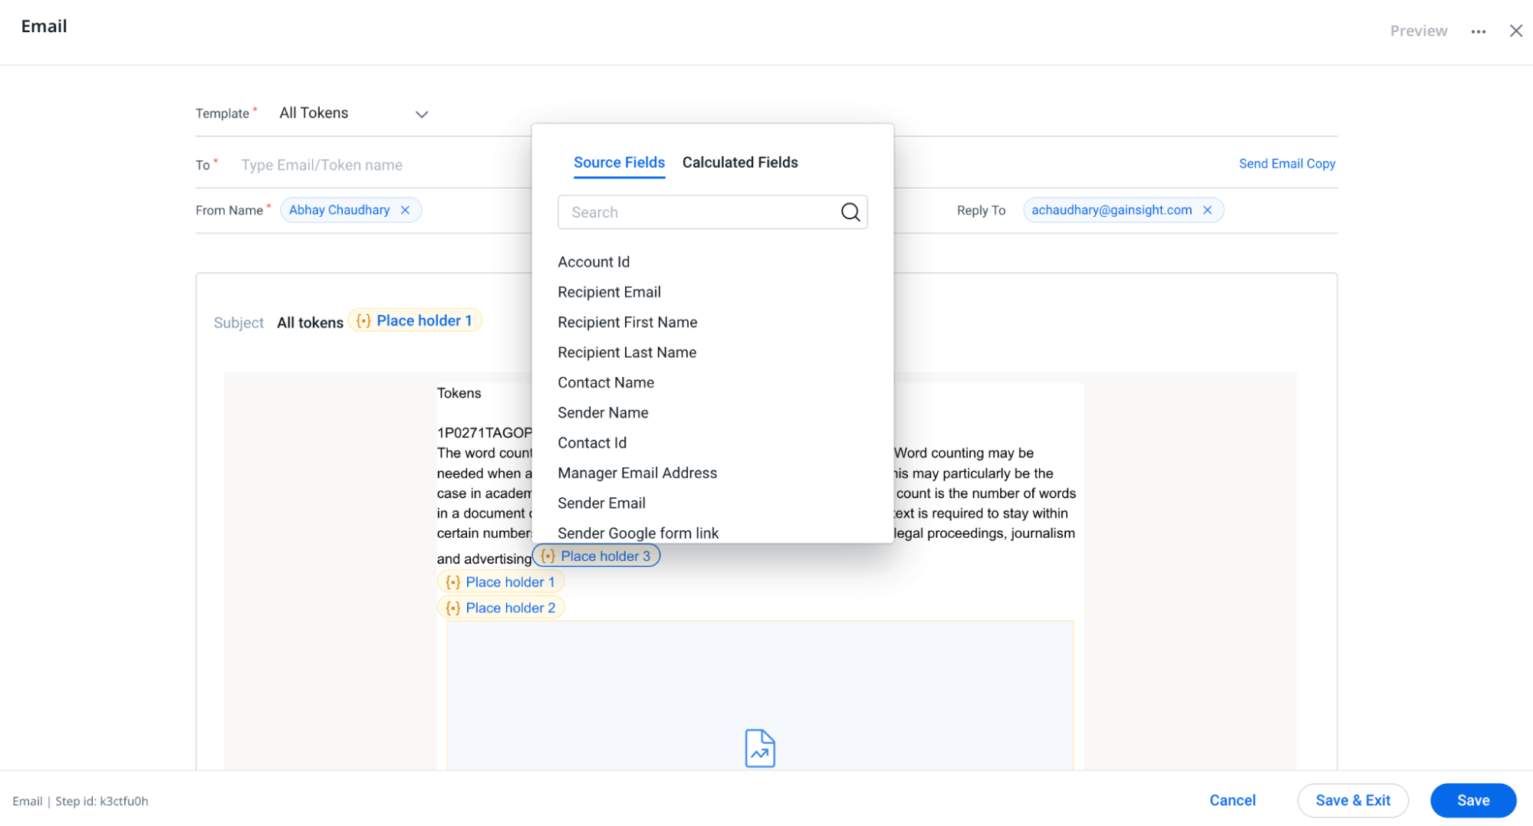Switch to the Calculated Fields tab

point(739,162)
